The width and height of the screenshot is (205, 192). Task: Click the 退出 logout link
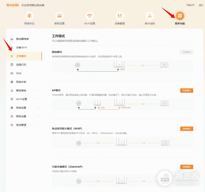click(x=201, y=5)
